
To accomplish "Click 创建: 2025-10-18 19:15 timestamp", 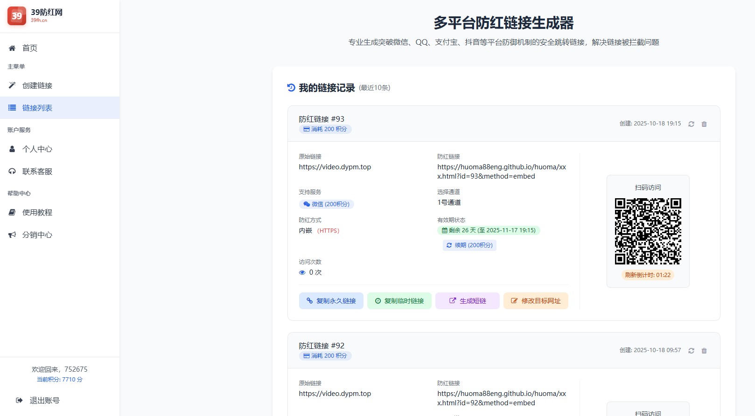I will tap(650, 124).
